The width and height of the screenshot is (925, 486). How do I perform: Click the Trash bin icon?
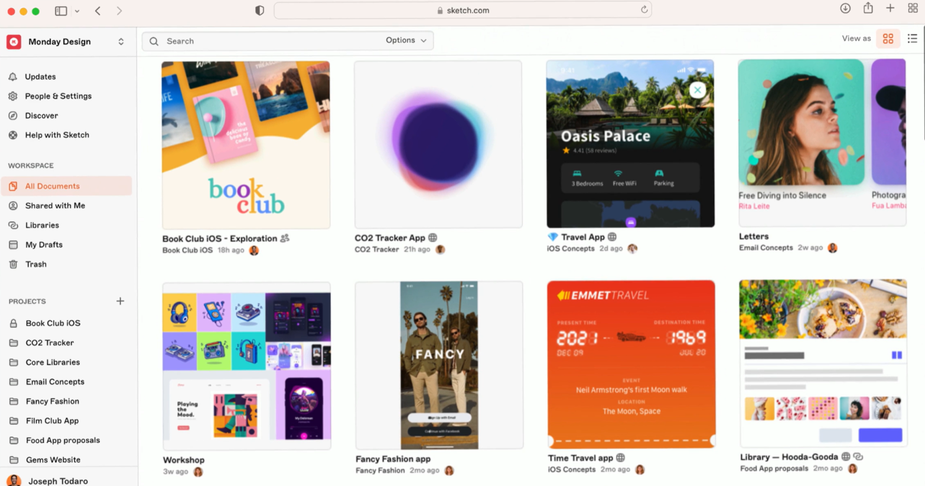pyautogui.click(x=13, y=264)
